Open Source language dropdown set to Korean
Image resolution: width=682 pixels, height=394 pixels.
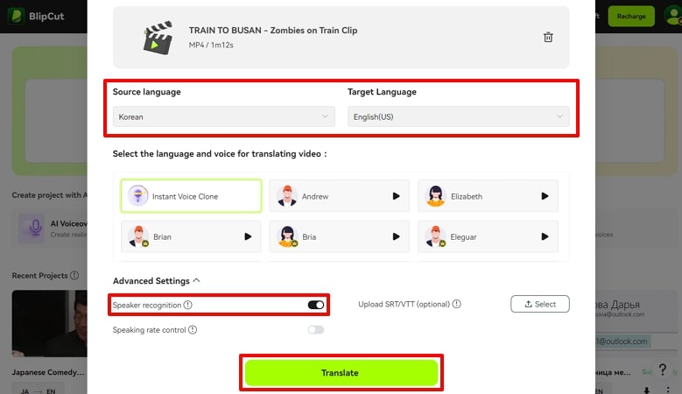coord(223,116)
